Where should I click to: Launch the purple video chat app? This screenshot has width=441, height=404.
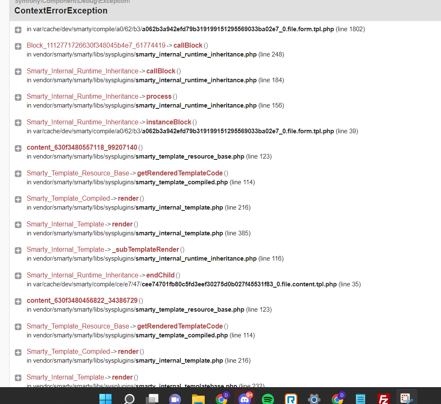point(175,399)
